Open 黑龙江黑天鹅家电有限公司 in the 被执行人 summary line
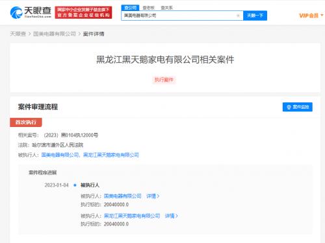The image size is (325, 243). pos(111,155)
